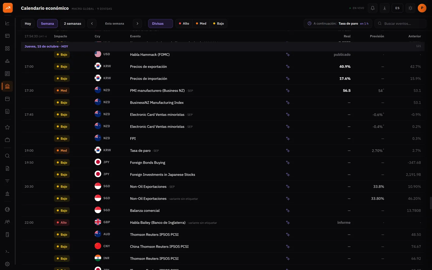Open the star favorites sidebar icon
Screen dimensions: 432x270
(7, 127)
